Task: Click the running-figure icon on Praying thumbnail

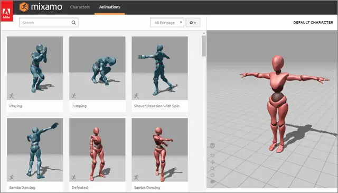Action: point(11,96)
